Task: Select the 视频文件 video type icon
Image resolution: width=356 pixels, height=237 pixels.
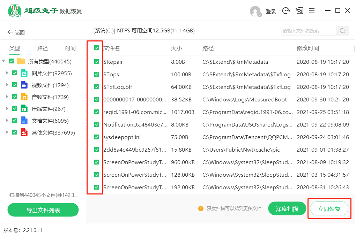Action: pyautogui.click(x=24, y=85)
